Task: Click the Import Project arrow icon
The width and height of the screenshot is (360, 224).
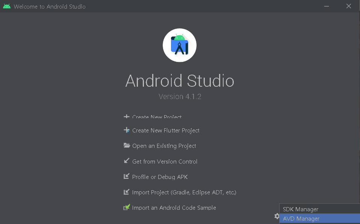Action: tap(127, 192)
